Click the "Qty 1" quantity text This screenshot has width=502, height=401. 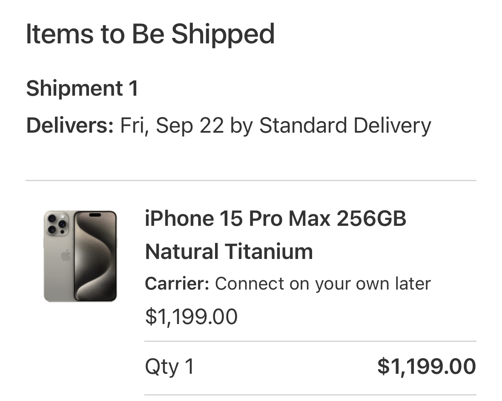coord(169,367)
